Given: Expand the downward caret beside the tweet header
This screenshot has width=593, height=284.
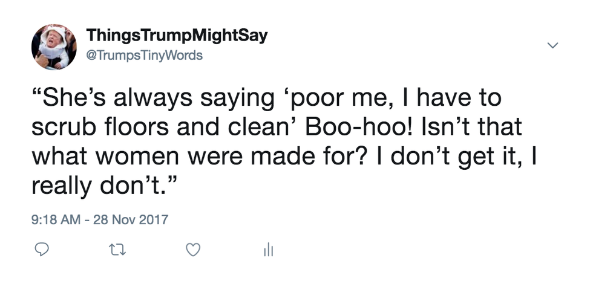Looking at the screenshot, I should pos(552,46).
